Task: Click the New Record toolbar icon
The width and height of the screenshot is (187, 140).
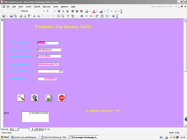Action: click(x=87, y=16)
